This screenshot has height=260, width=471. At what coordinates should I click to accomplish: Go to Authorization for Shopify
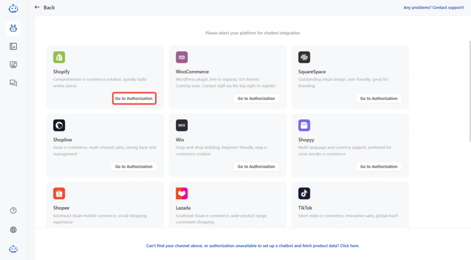click(134, 98)
